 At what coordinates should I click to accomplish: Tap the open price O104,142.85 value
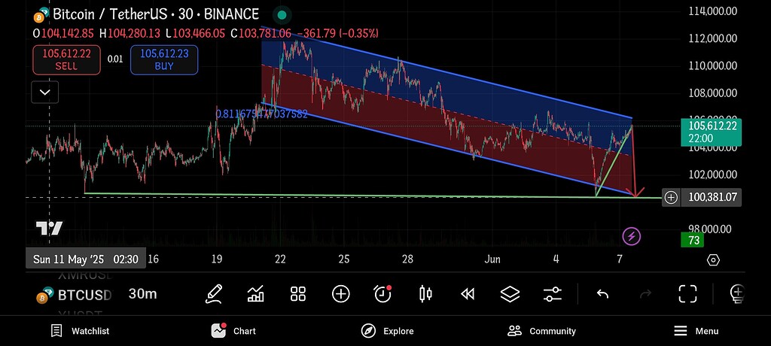tap(63, 33)
